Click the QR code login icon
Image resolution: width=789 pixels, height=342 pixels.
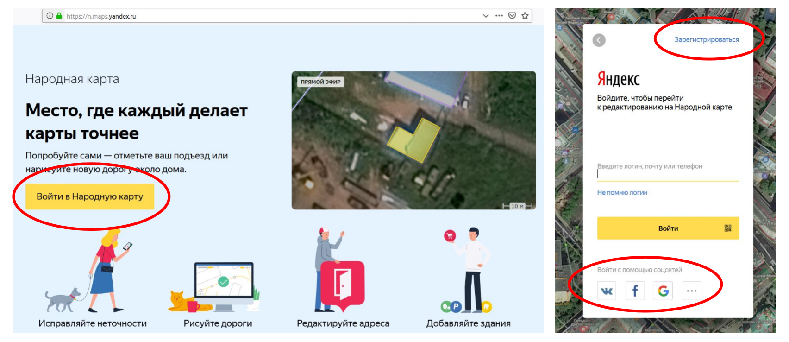[728, 228]
